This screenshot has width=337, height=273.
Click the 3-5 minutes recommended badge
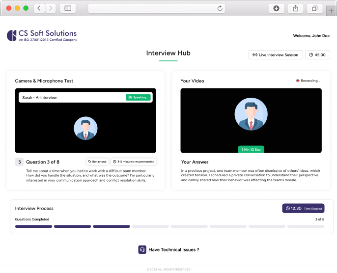[x=133, y=162]
